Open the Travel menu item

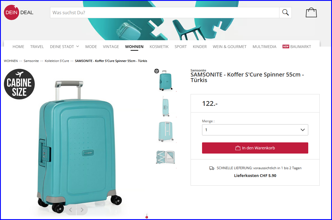pos(37,47)
